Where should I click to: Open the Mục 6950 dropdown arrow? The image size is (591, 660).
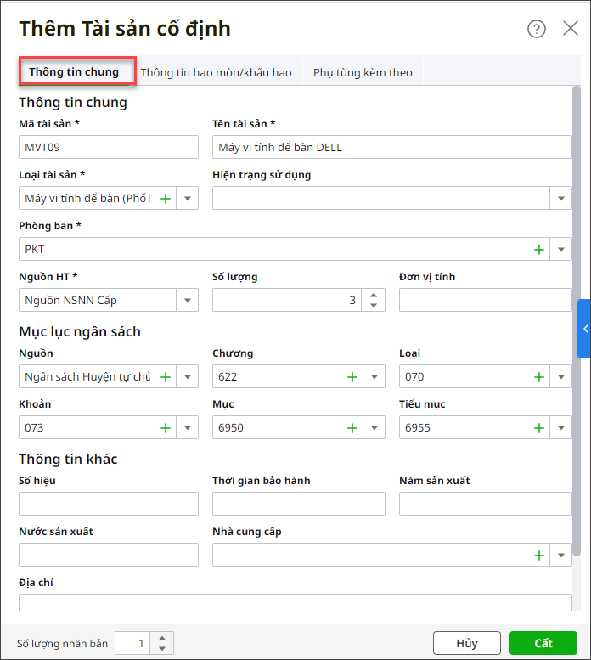tap(374, 428)
